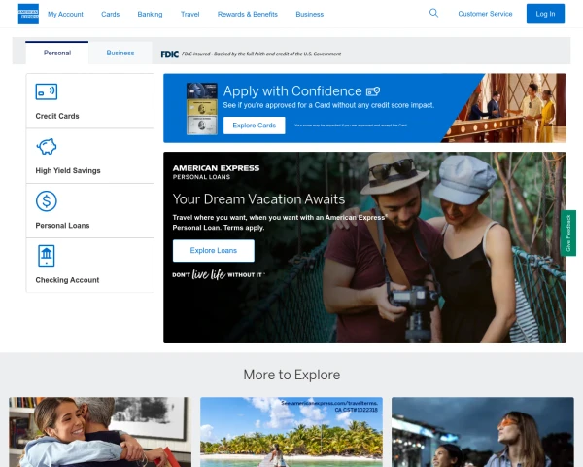Click the Explore Loans button

click(x=213, y=251)
